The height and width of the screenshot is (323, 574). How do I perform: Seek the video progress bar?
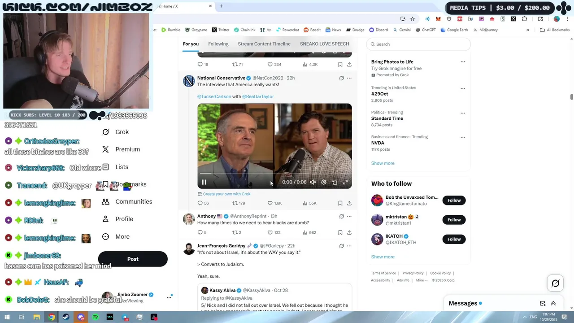(274, 173)
